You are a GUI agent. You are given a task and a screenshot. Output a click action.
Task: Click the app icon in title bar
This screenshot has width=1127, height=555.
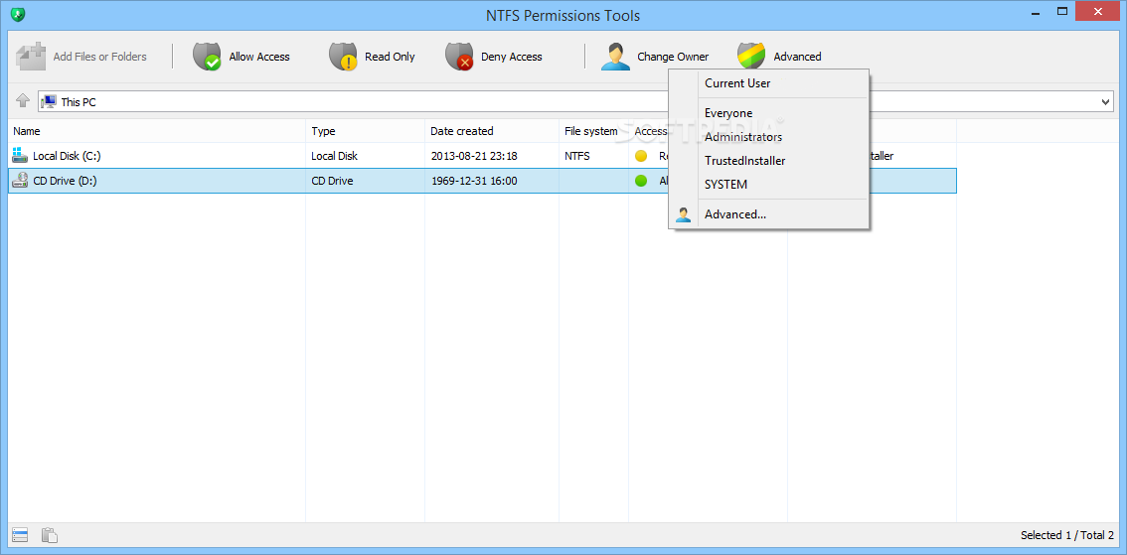[18, 14]
